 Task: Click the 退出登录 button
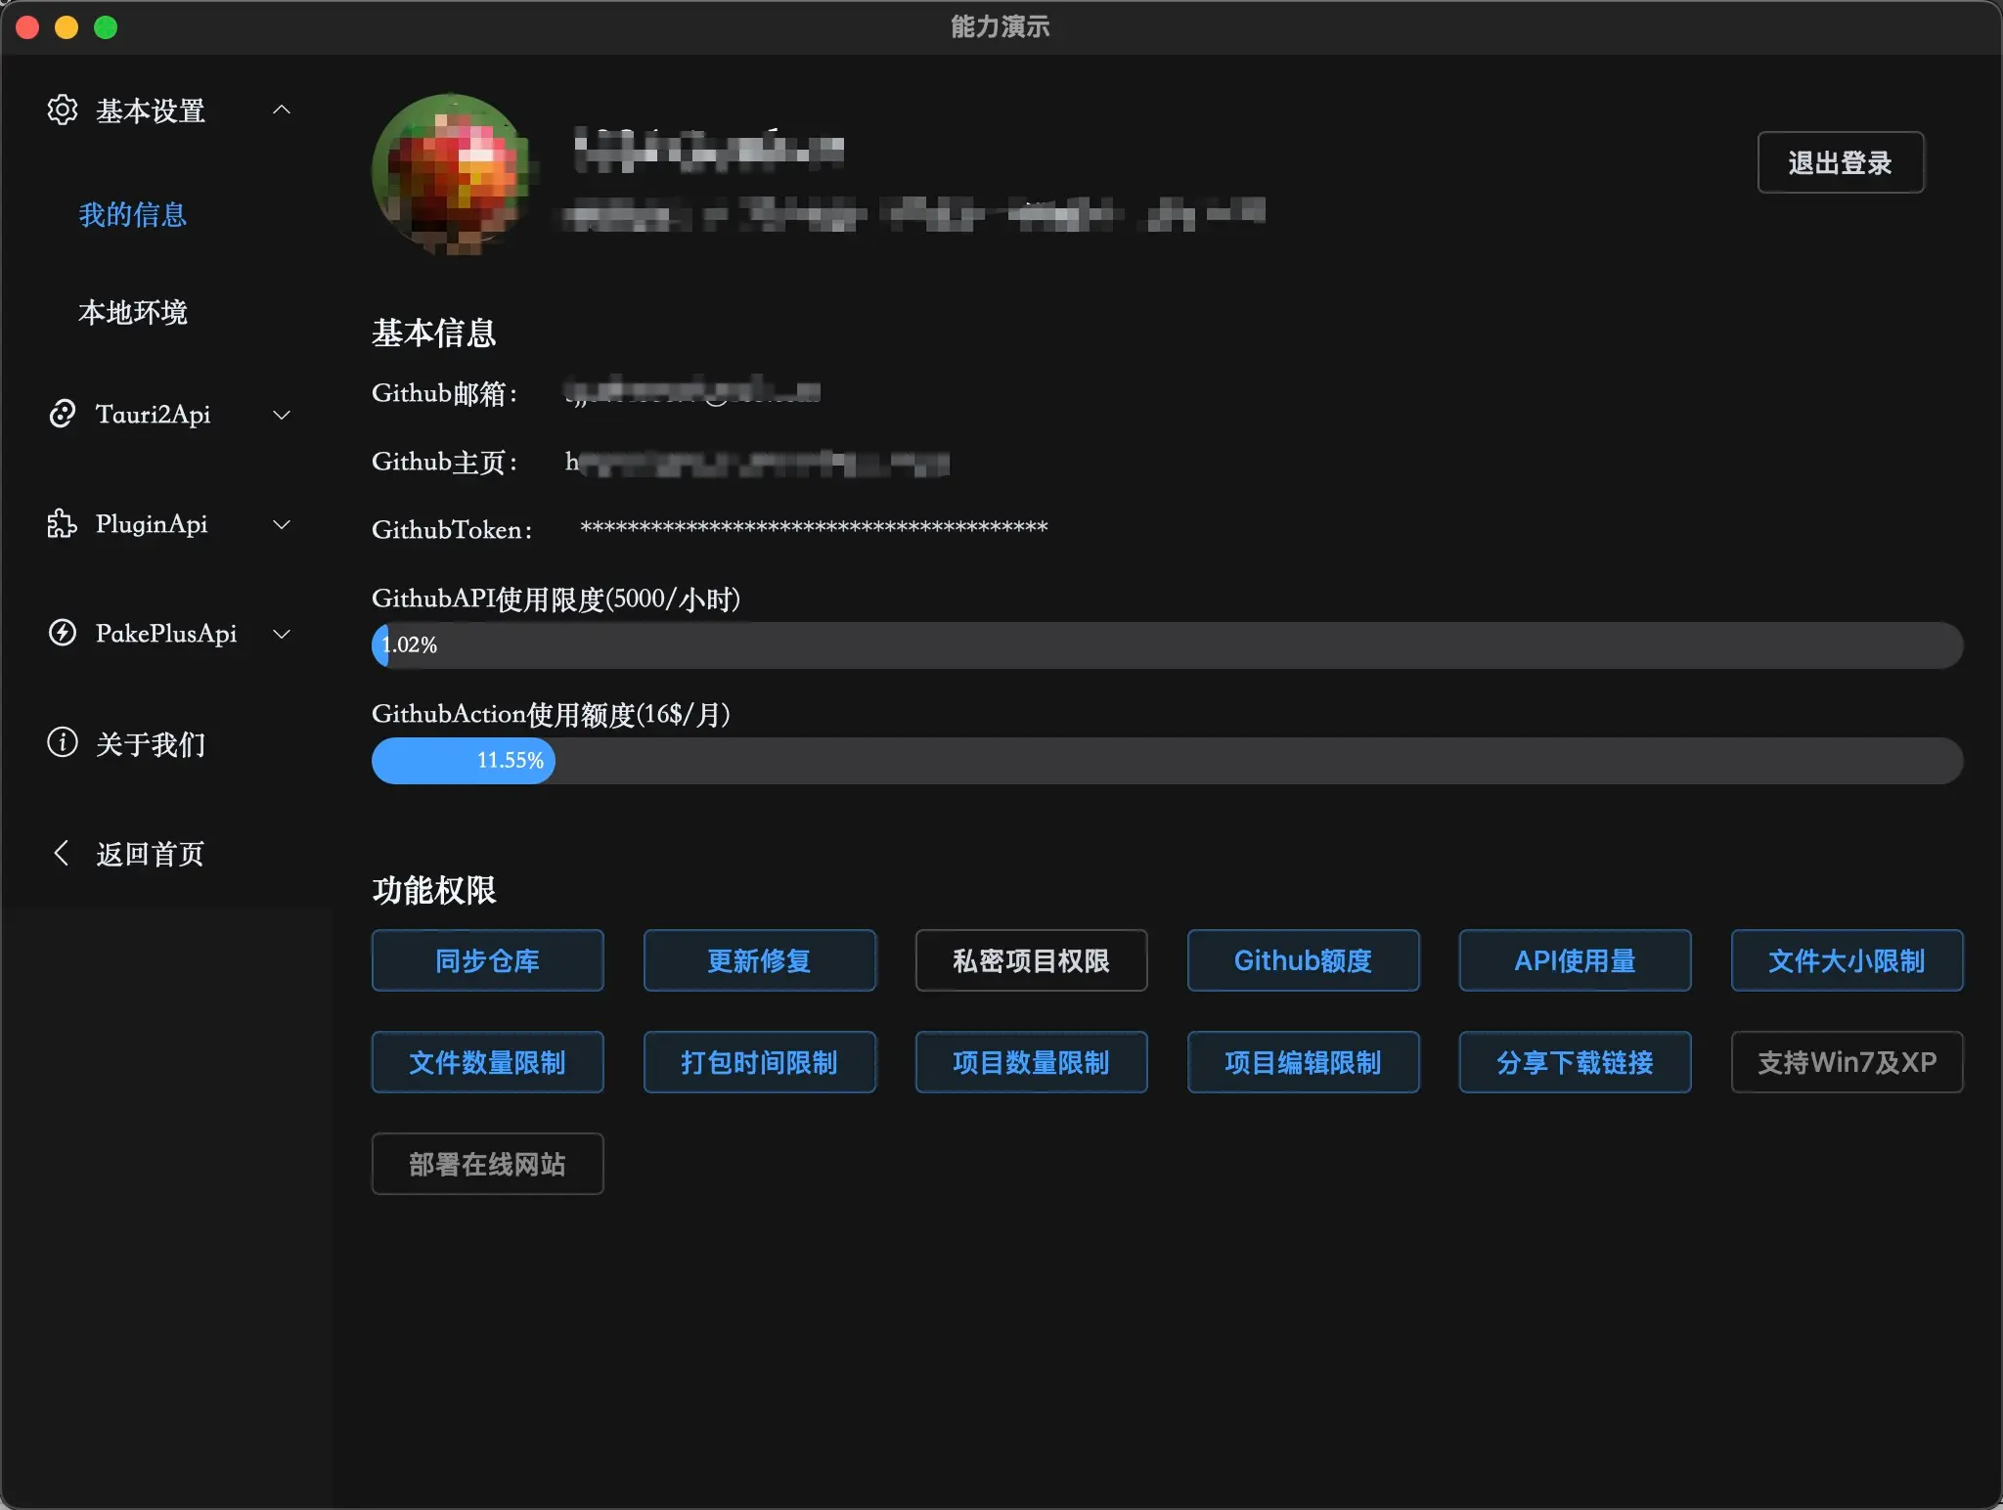tap(1839, 162)
